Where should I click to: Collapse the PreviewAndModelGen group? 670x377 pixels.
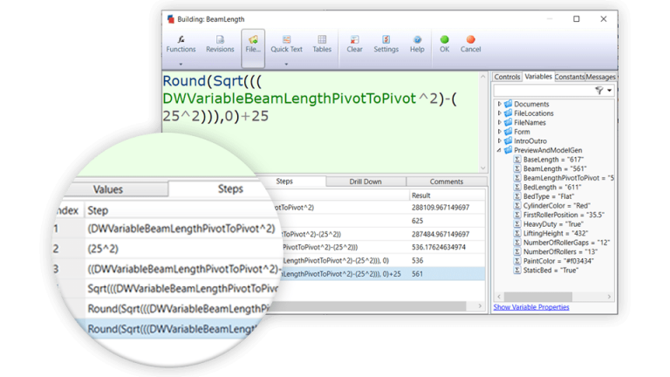click(500, 149)
